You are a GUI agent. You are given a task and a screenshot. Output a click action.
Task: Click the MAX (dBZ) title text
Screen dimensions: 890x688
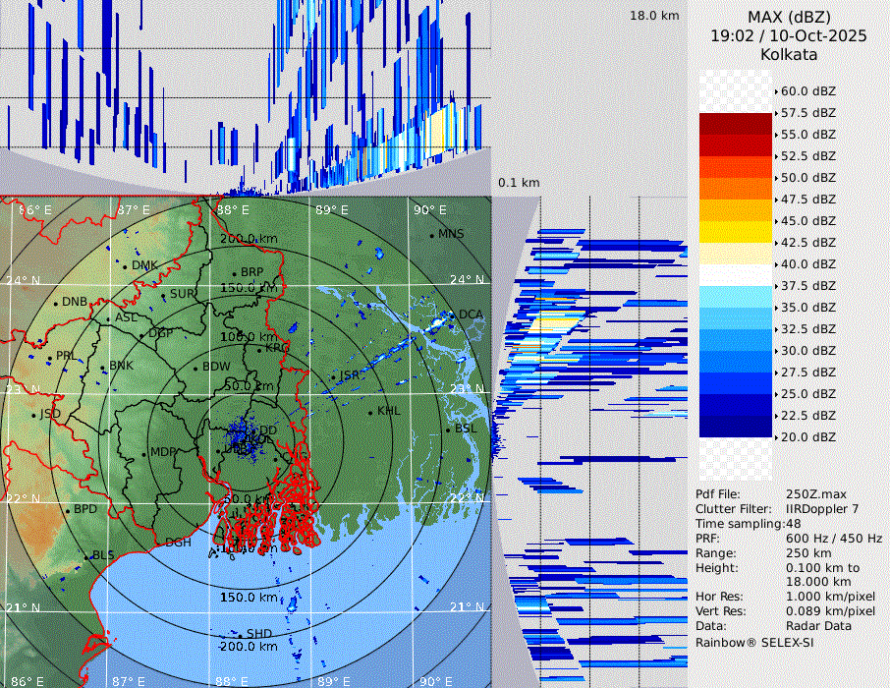789,17
